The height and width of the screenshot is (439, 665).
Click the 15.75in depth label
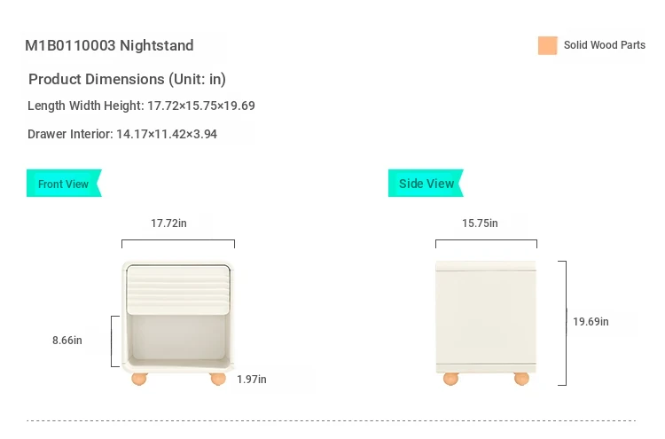[x=480, y=223]
